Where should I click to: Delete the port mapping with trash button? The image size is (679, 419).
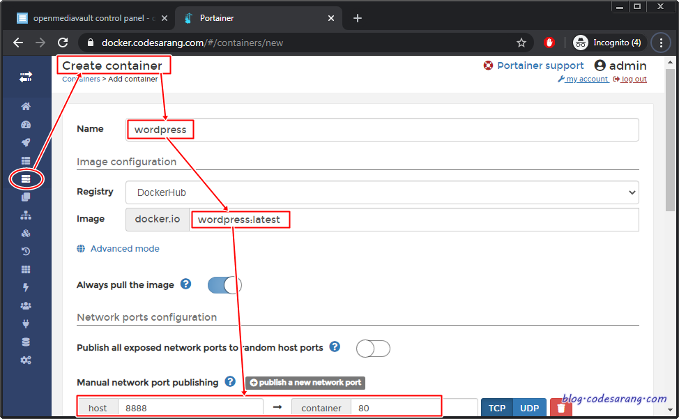[560, 408]
